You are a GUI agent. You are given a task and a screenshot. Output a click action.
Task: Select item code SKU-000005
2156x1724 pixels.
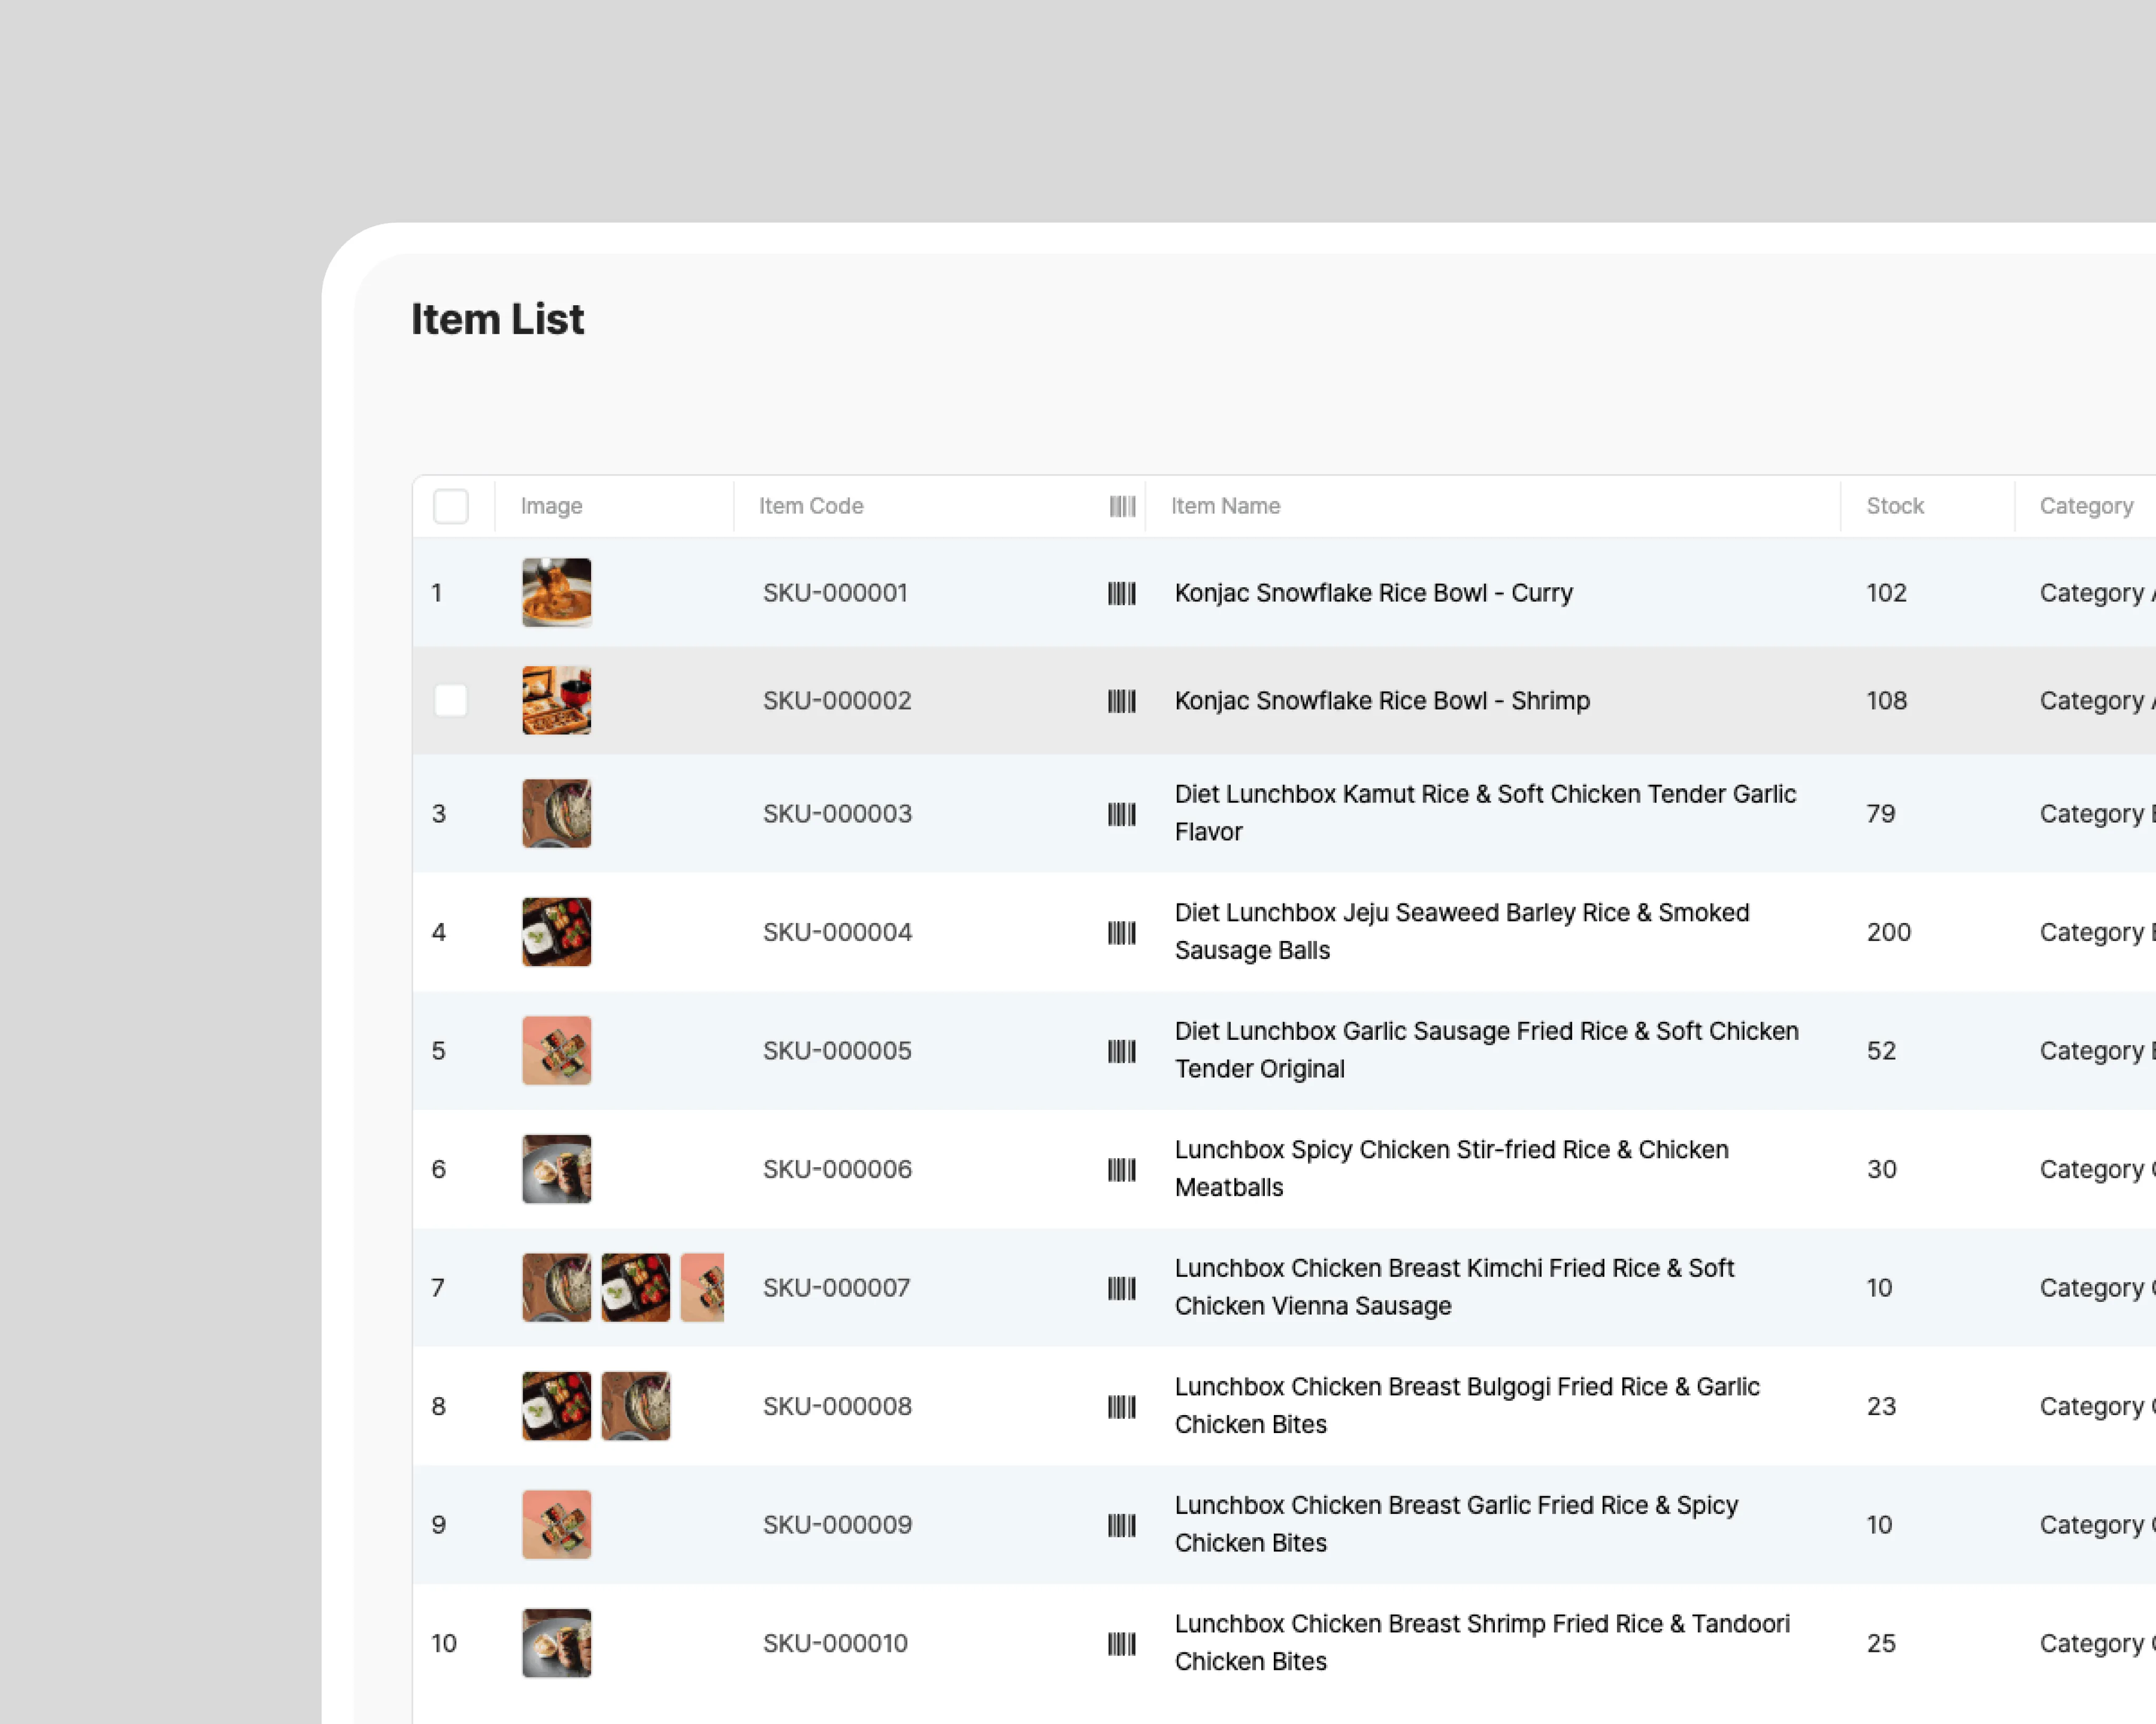(838, 1051)
